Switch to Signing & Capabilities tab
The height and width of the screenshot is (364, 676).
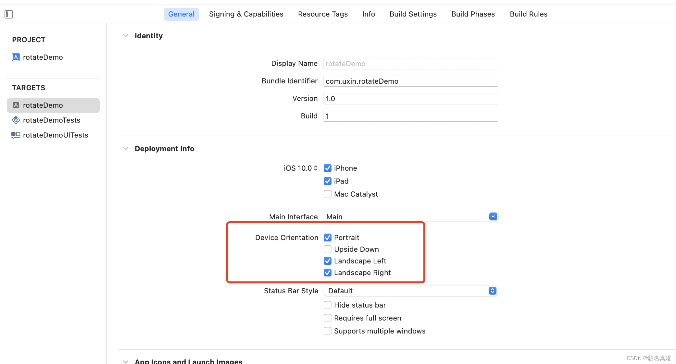click(246, 14)
